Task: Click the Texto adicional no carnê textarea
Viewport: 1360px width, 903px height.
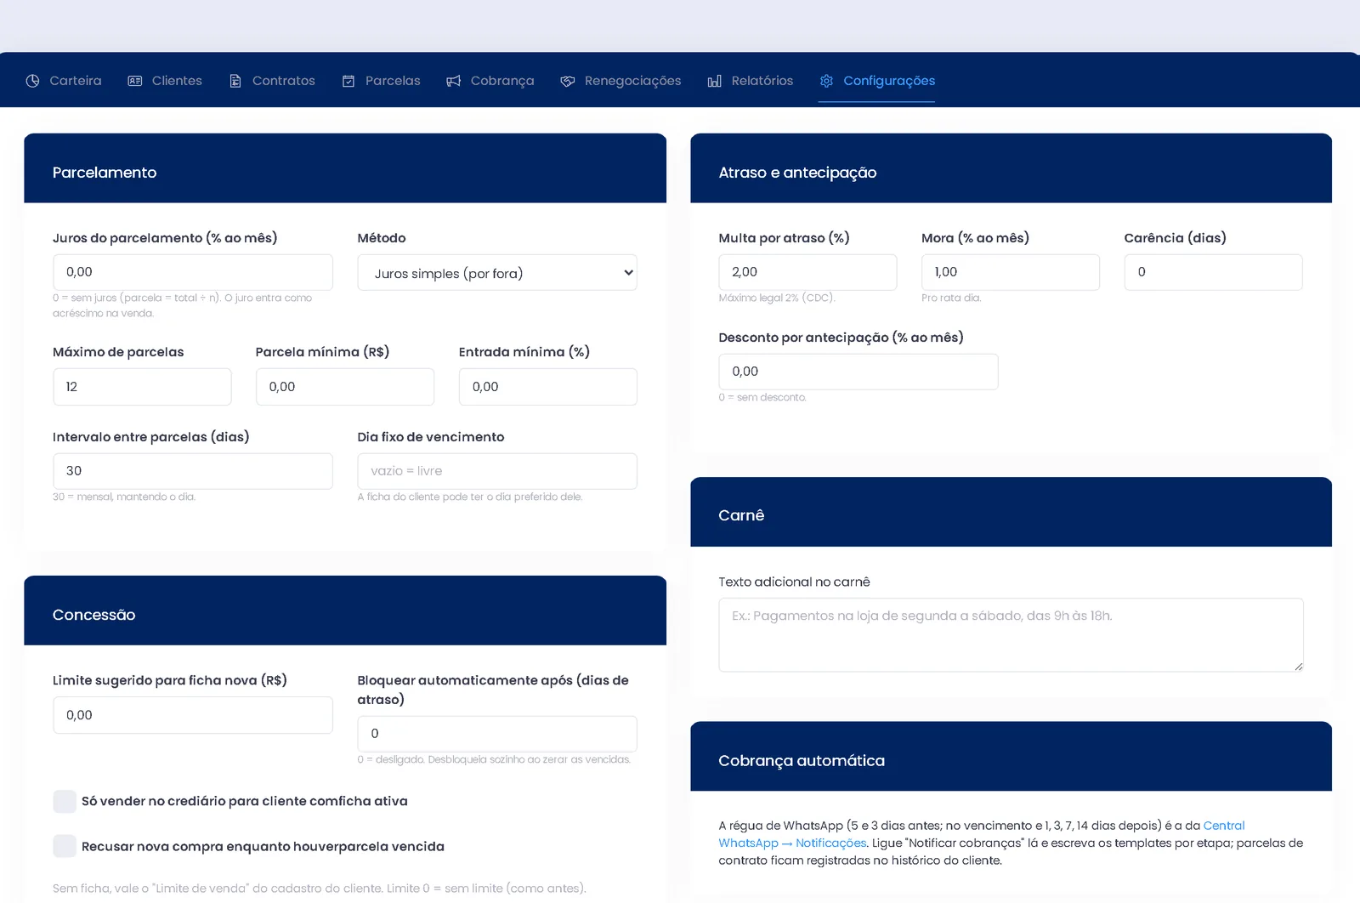Action: pos(1011,635)
